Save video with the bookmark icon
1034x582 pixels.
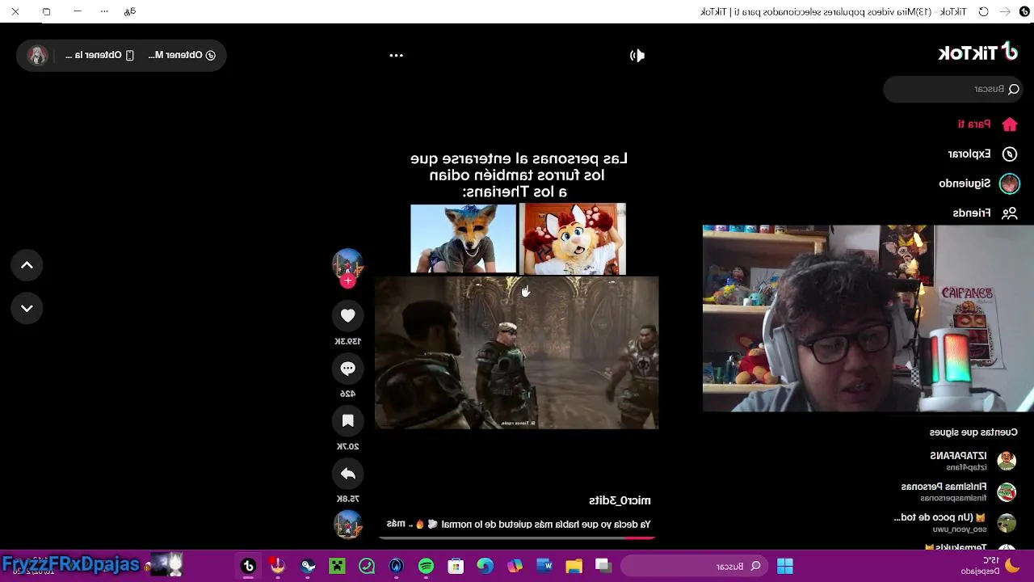coord(347,421)
